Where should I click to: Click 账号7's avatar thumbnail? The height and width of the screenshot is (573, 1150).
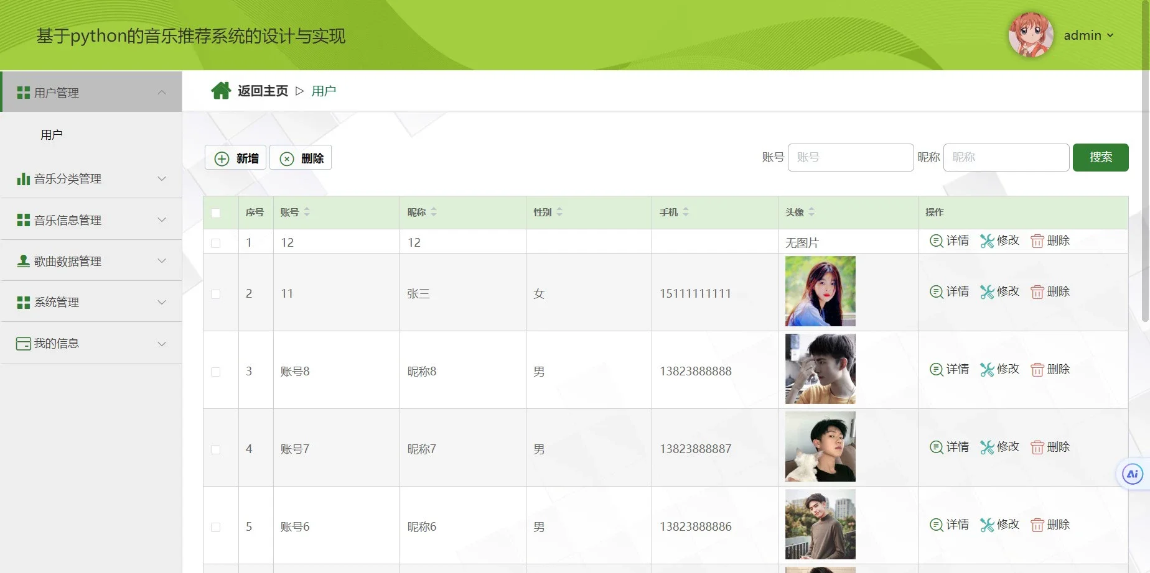[820, 446]
